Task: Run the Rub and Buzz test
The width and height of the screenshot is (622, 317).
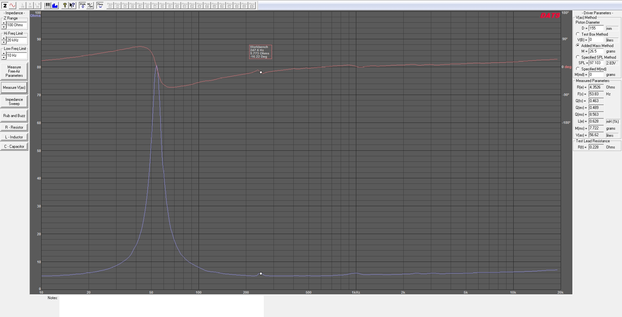Action: (14, 116)
